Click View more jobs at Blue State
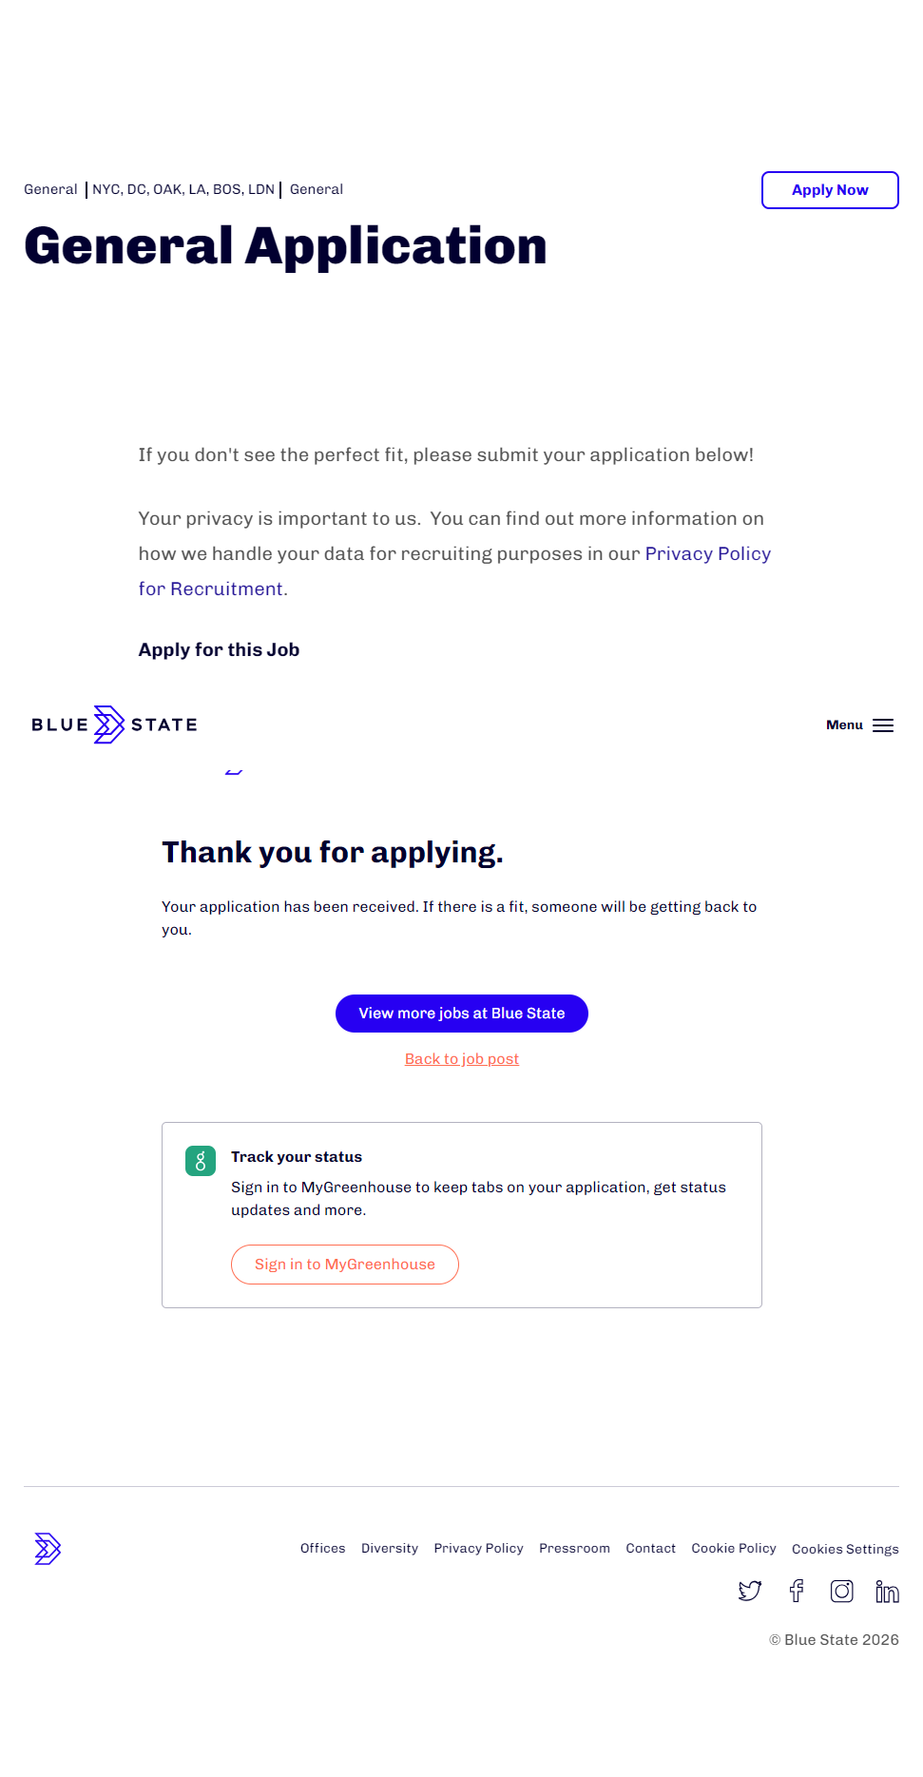 click(462, 1014)
